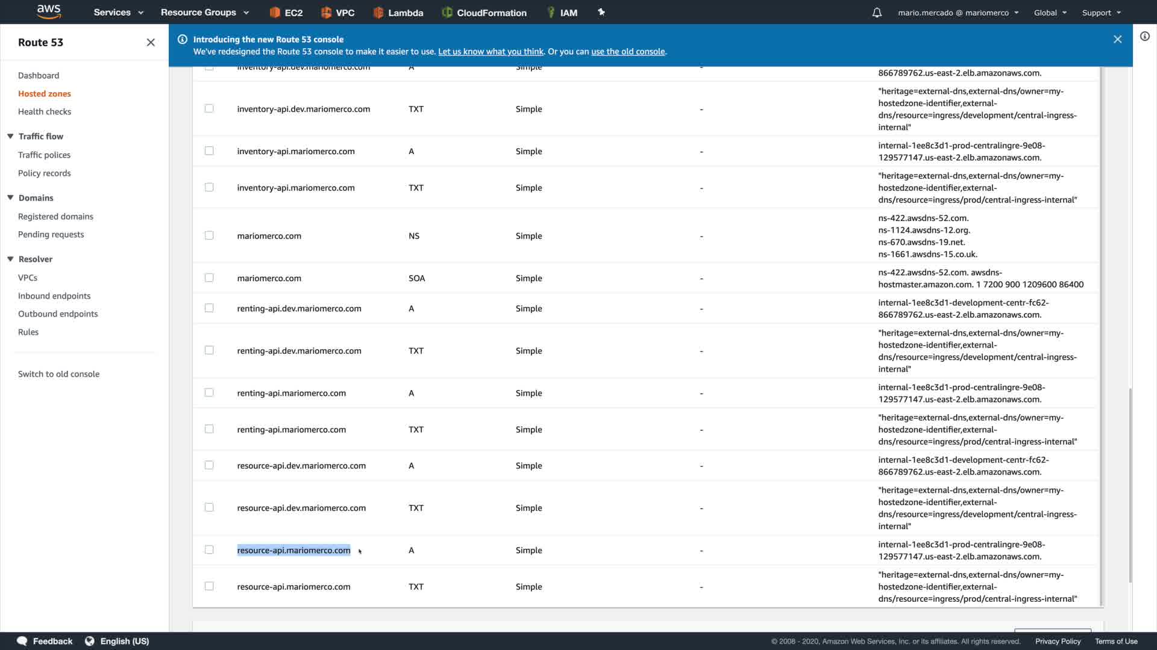
Task: Go to Hosted zones in sidebar
Action: pos(45,93)
